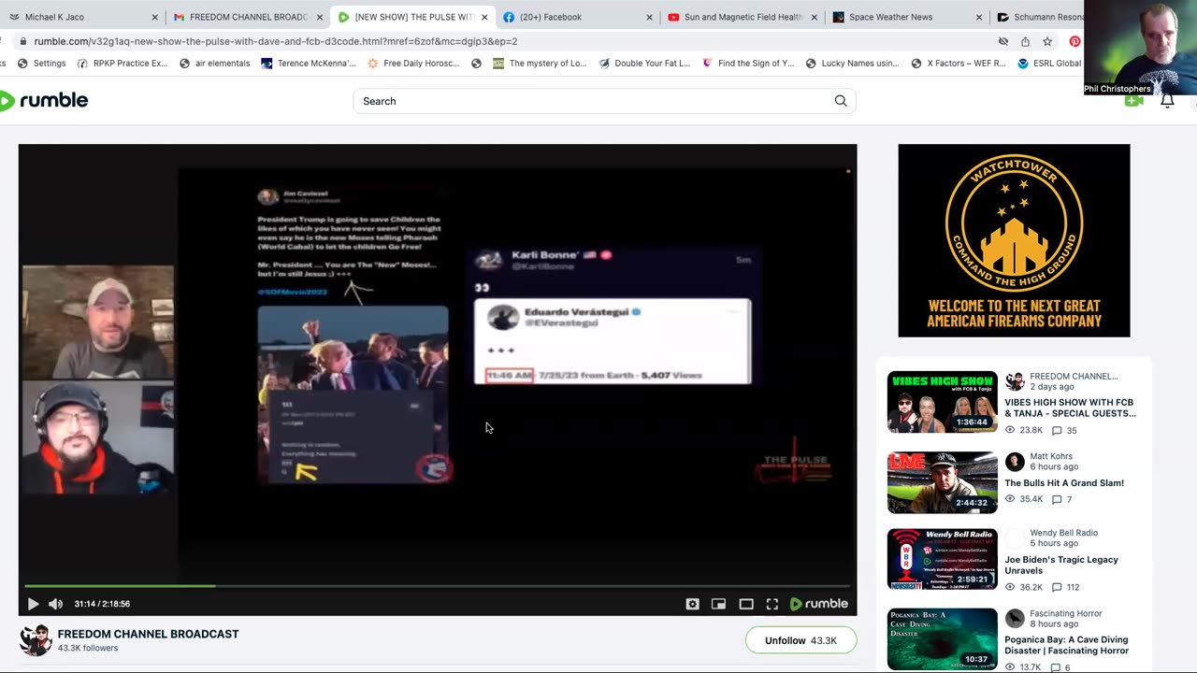
Task: Click the Rumble home logo
Action: click(x=44, y=101)
